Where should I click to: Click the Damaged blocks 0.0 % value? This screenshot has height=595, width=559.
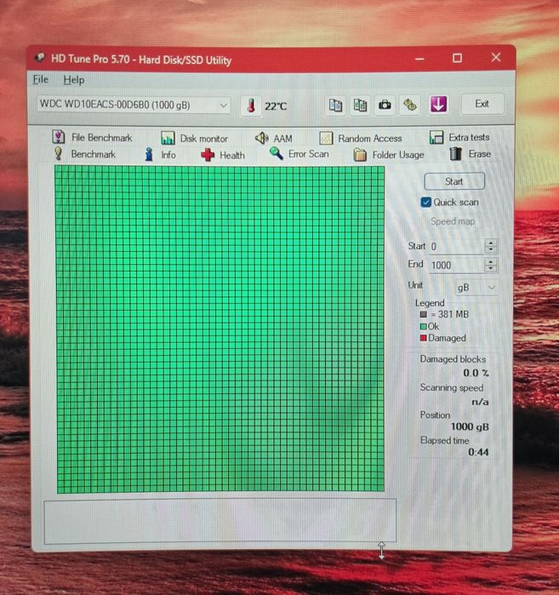point(476,373)
